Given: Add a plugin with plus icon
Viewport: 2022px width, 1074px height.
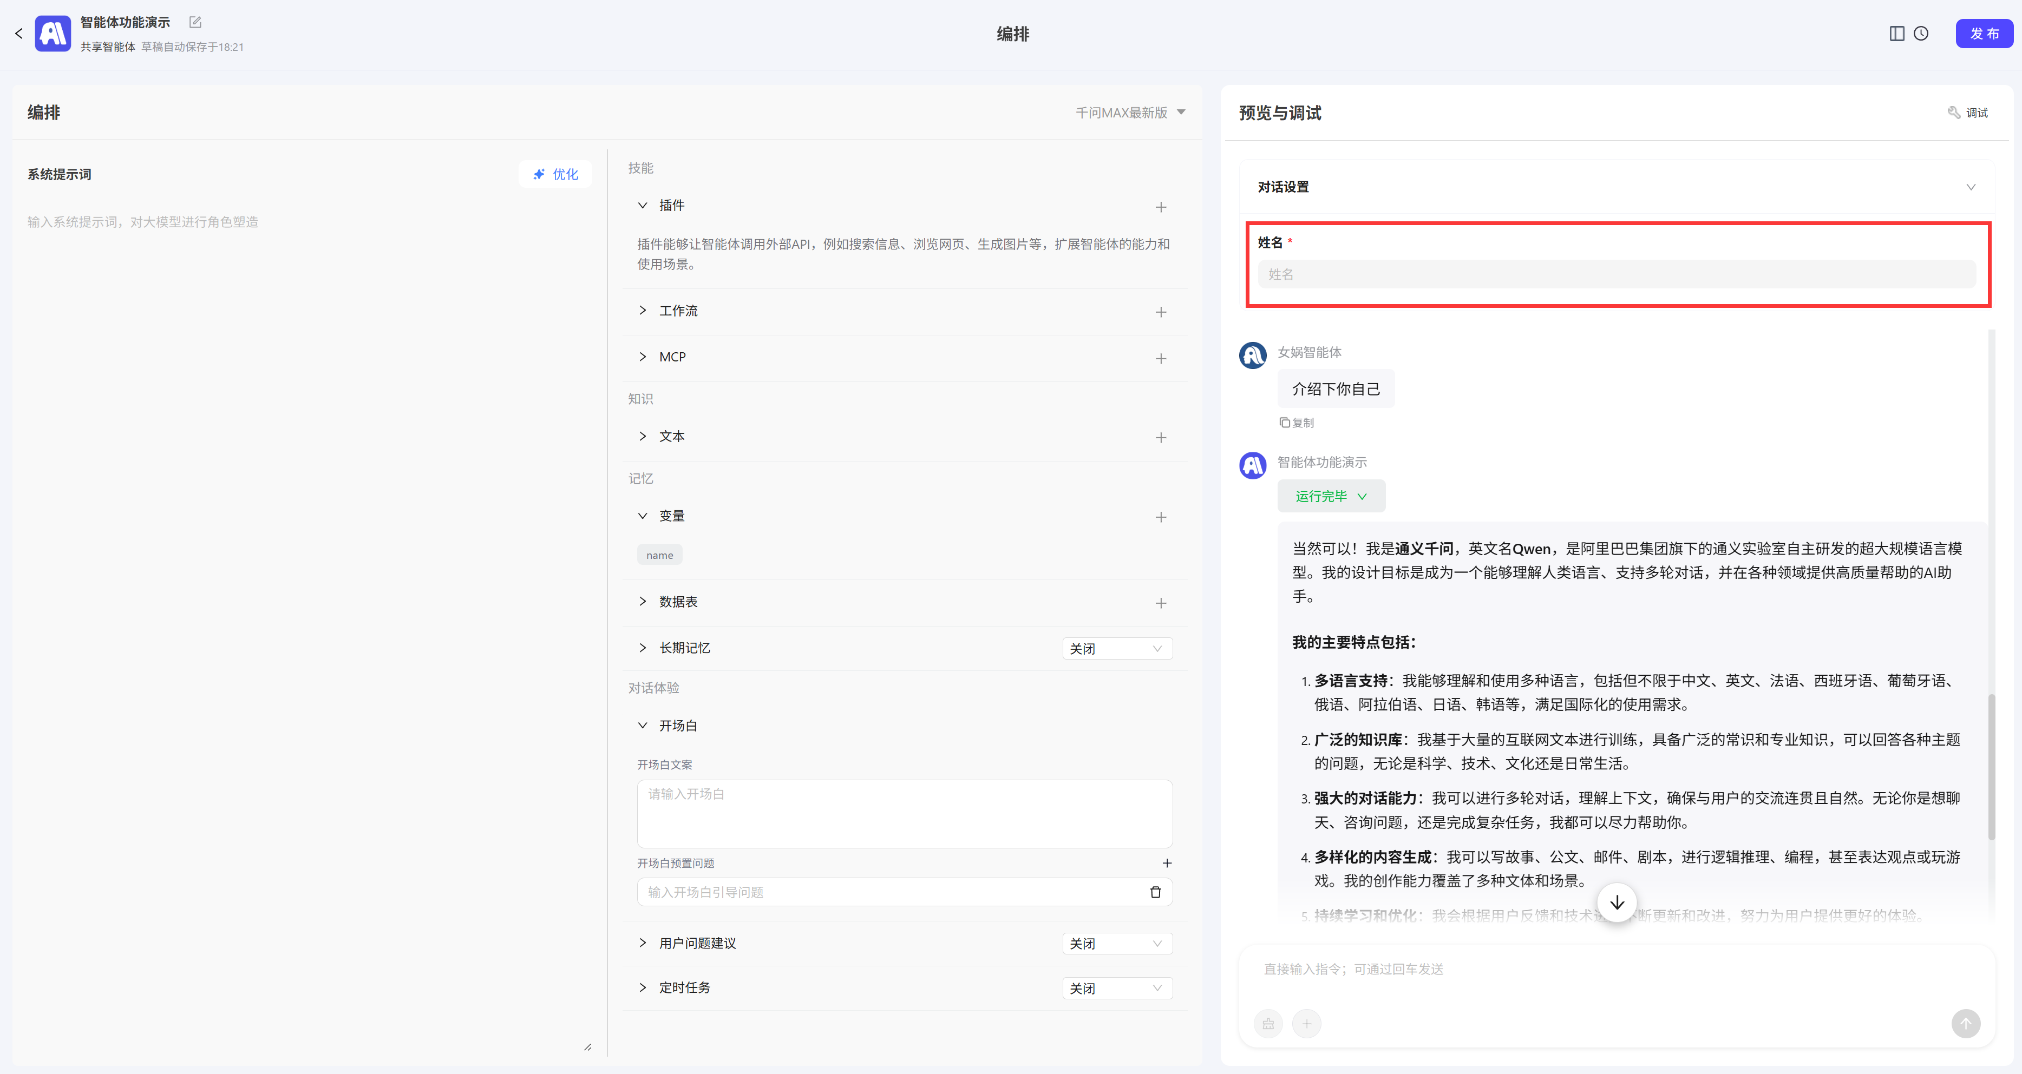Looking at the screenshot, I should [1161, 207].
